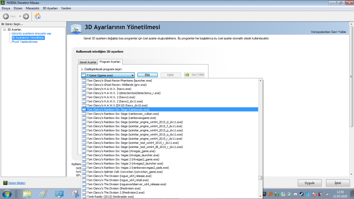The image size is (354, 199).
Task: Select H.A.W.X. 2 (hawx2.exe) entry
Action: [170, 97]
